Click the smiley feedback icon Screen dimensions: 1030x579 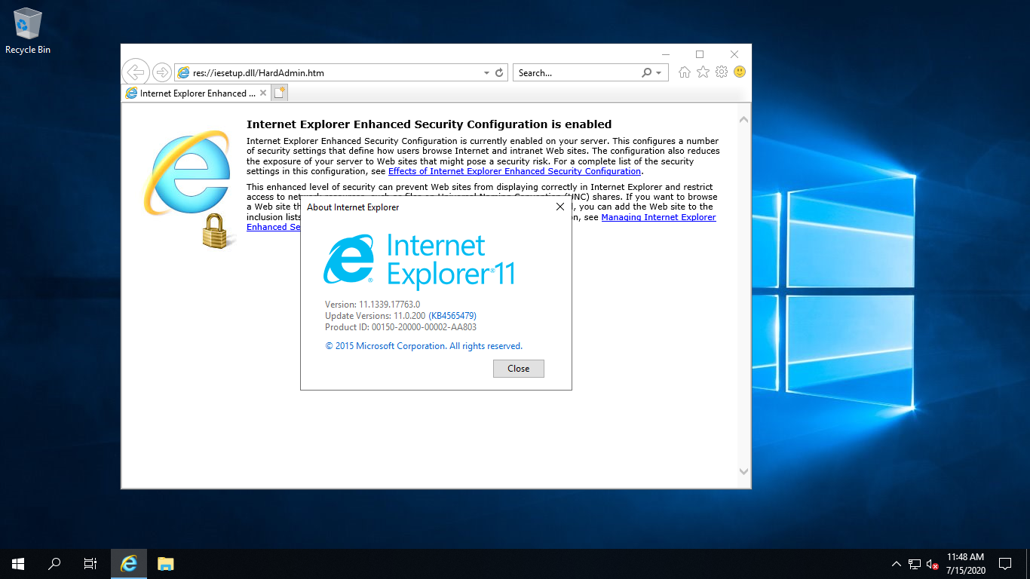[x=740, y=72]
